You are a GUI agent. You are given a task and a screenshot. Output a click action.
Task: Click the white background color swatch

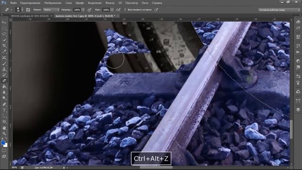pos(6,145)
